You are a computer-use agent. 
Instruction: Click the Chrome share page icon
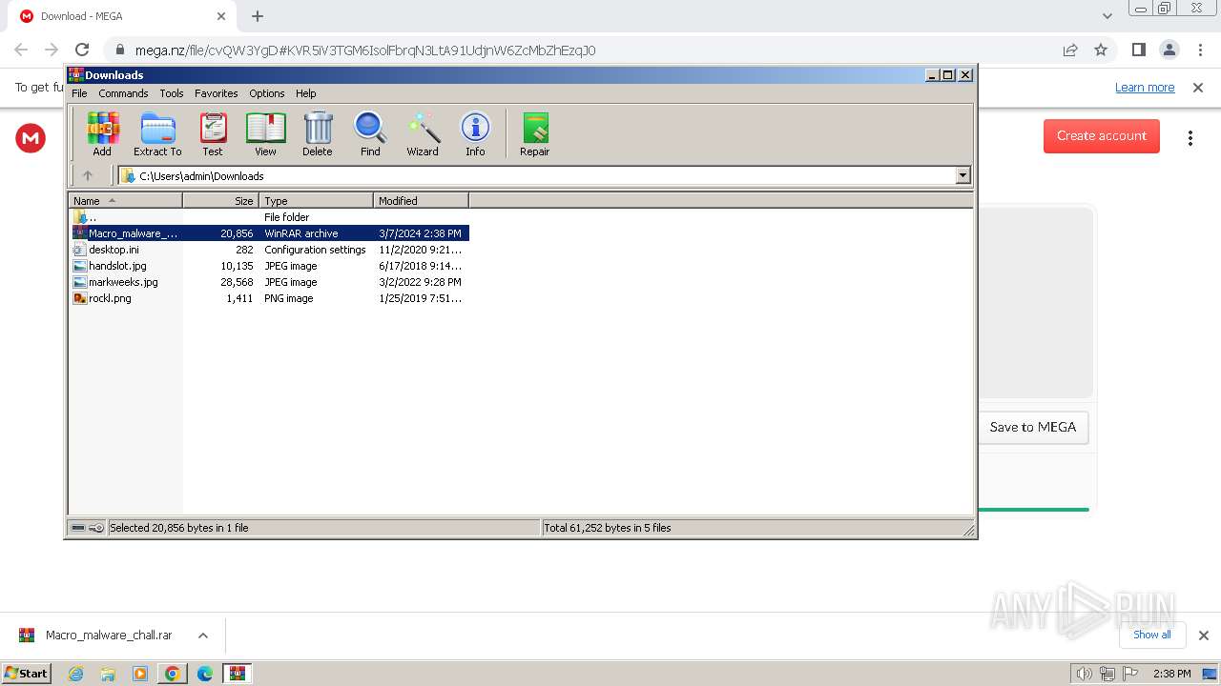tap(1070, 50)
